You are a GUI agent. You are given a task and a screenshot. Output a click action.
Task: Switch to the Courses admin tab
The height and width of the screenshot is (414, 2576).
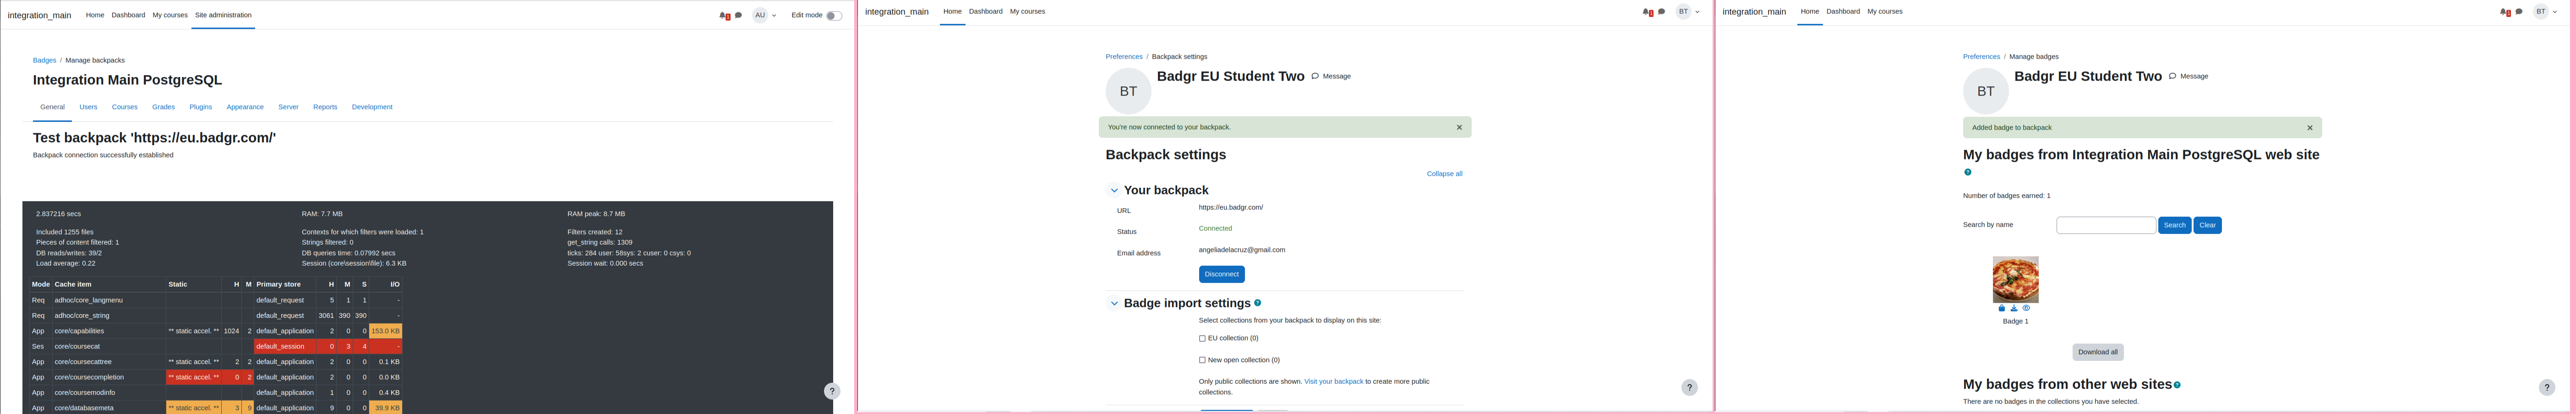pos(125,107)
